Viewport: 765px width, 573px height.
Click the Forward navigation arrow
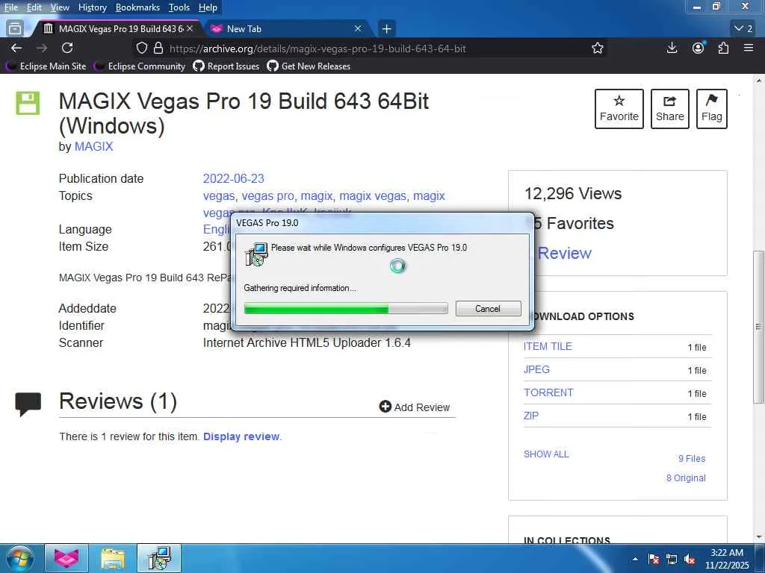(42, 48)
